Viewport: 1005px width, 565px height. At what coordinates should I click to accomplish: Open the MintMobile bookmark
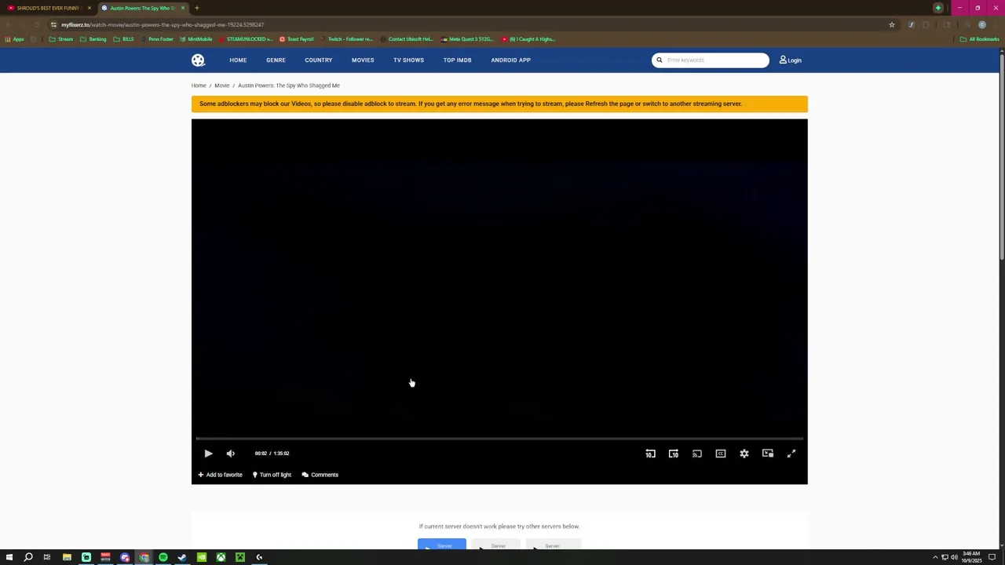pyautogui.click(x=196, y=39)
